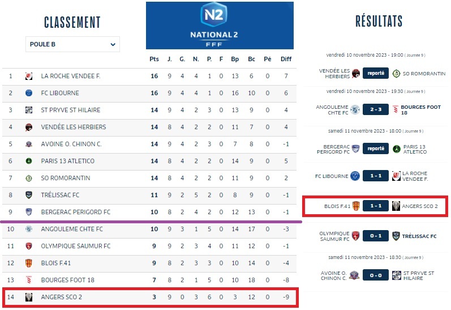The height and width of the screenshot is (310, 451).
Task: Click the Olympique Saumur 0 - 1 Trélissac score
Action: (x=376, y=236)
